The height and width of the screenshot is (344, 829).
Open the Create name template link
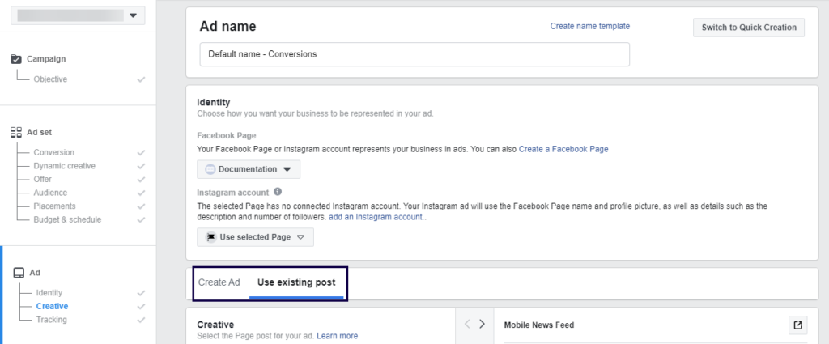[589, 26]
